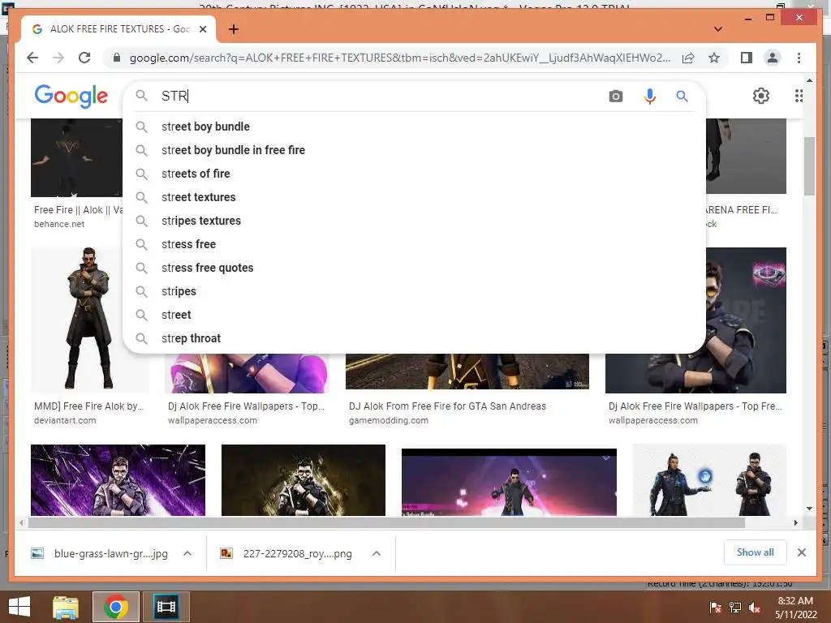Switch to ALOK FREE FIRE TEXTURES tab
Viewport: 831px width, 623px height.
[119, 29]
